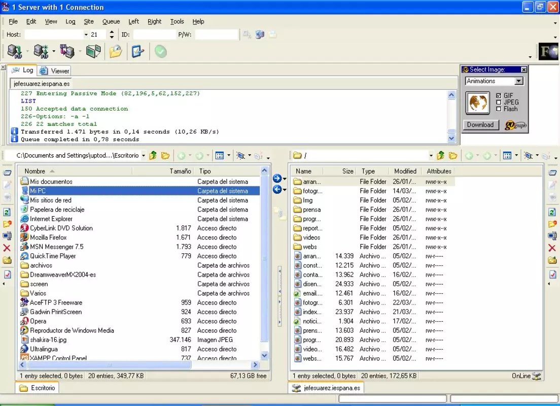Click local list horizontal scroll right arrow

pyautogui.click(x=255, y=365)
